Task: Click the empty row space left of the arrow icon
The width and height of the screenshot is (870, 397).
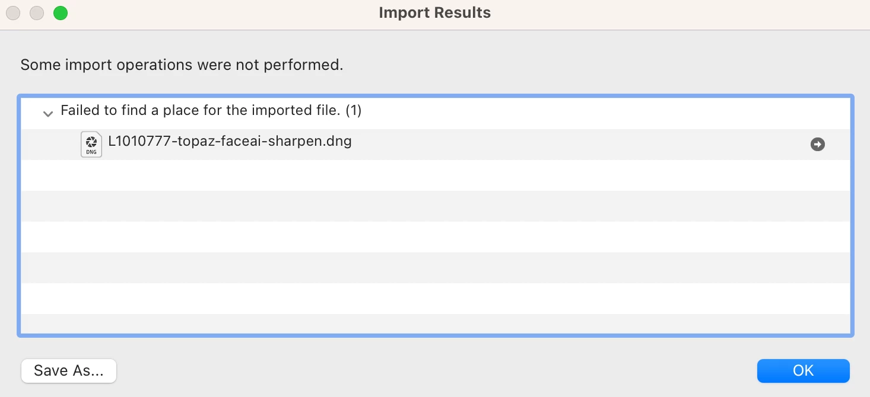Action: 593,144
